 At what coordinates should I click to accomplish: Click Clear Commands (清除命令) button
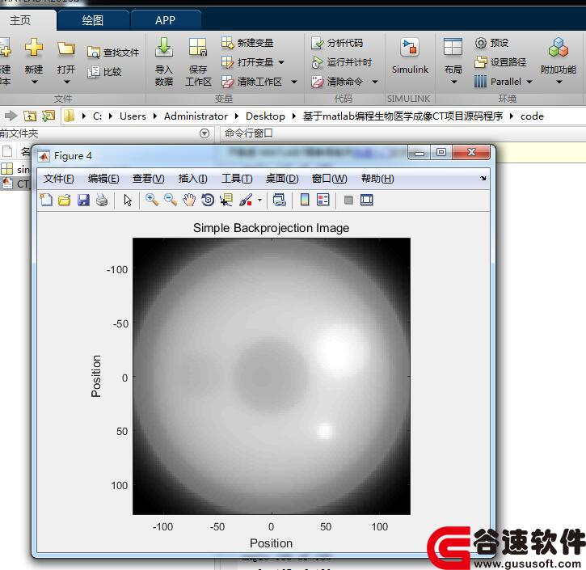pos(338,82)
